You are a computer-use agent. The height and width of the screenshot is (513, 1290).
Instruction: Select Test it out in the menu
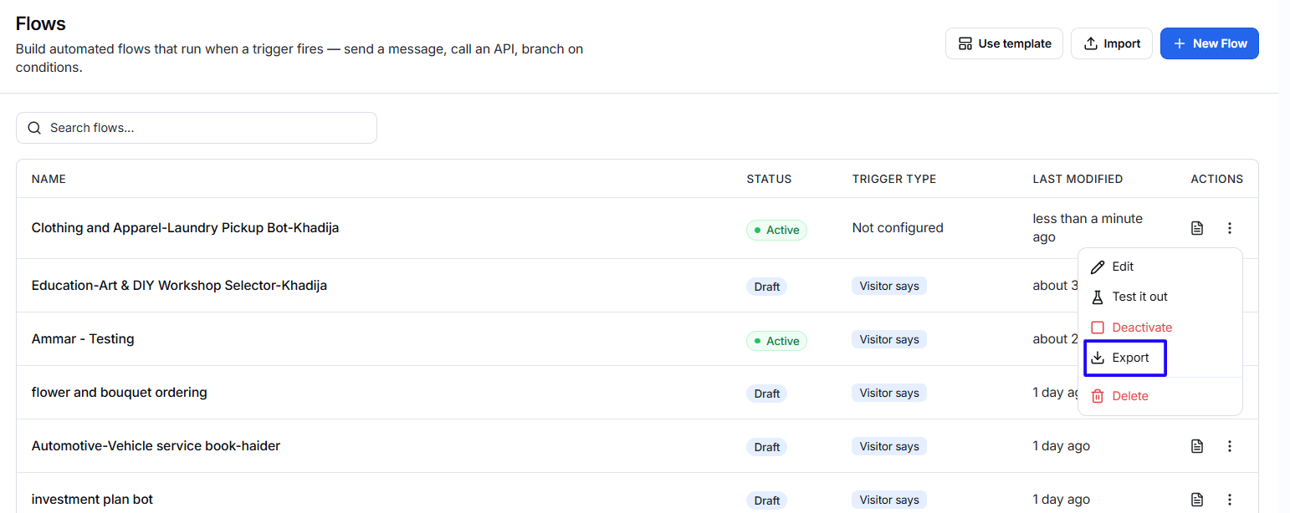pyautogui.click(x=1160, y=297)
